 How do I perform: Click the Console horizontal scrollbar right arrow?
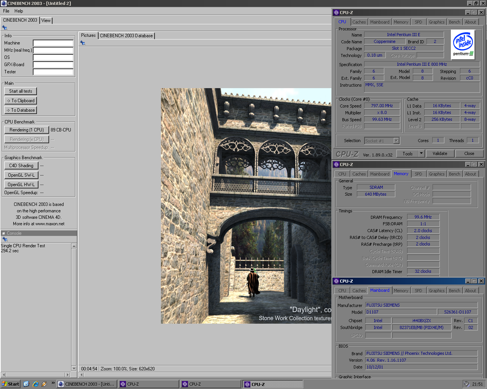(68, 375)
